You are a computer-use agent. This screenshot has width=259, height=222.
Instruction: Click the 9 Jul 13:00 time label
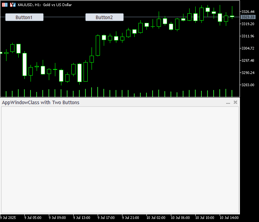(82, 217)
